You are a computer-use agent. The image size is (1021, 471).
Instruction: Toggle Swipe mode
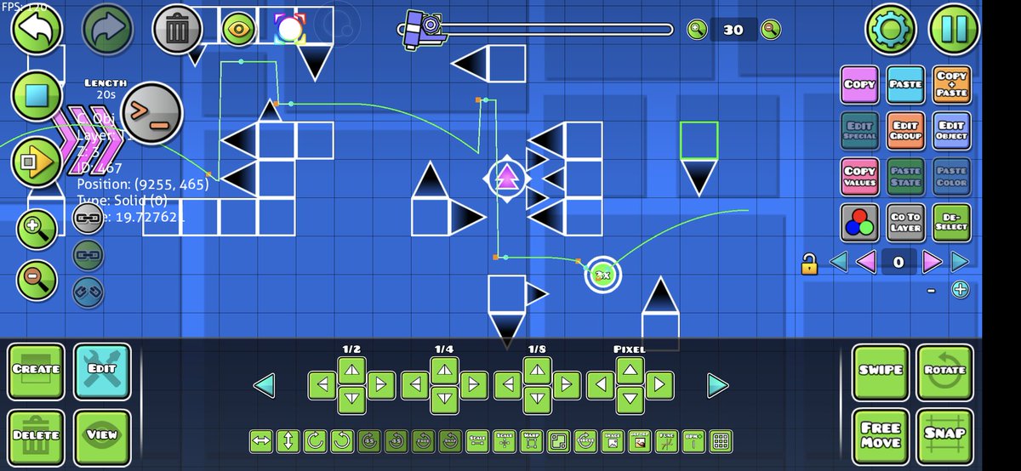tap(880, 372)
